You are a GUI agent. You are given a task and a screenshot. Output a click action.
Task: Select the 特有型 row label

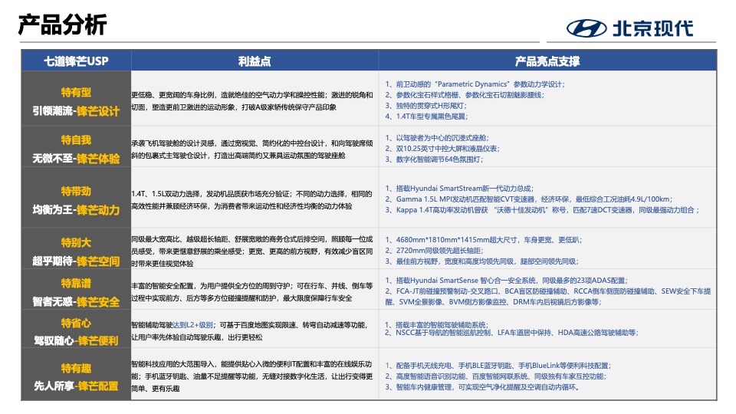tap(76, 93)
